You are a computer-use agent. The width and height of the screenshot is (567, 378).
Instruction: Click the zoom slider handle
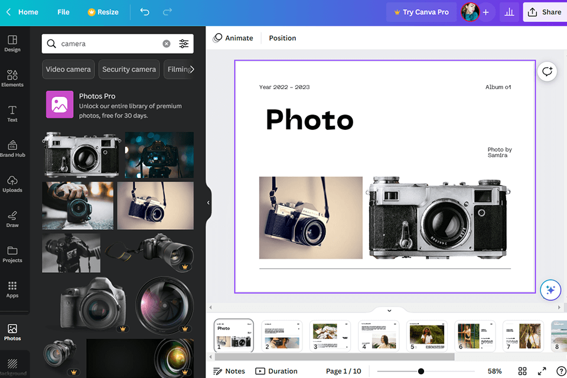click(x=421, y=371)
